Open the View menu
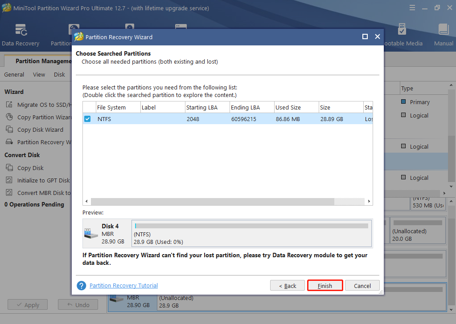Image resolution: width=456 pixels, height=324 pixels. pos(39,75)
